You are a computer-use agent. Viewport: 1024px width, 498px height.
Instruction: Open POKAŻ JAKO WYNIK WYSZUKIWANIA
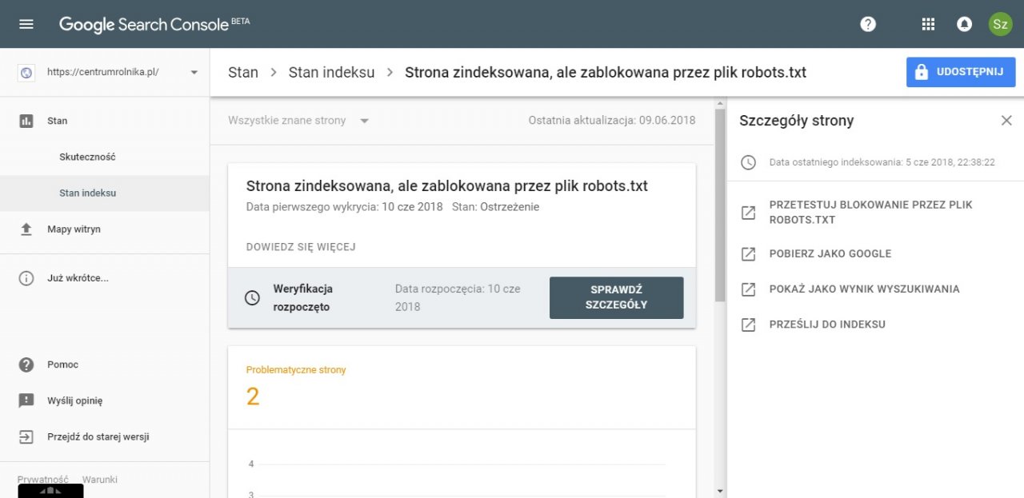coord(865,289)
